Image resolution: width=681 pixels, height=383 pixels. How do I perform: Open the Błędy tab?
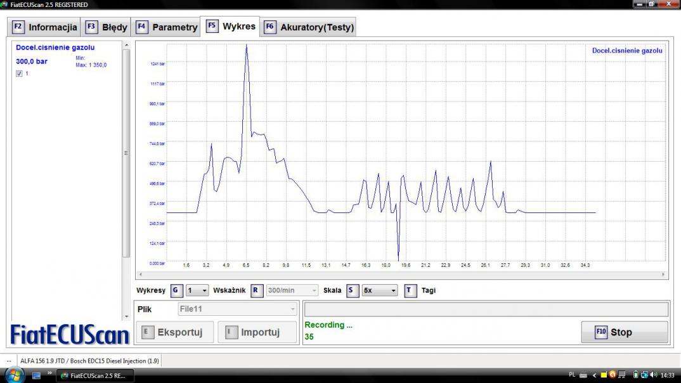click(x=107, y=27)
